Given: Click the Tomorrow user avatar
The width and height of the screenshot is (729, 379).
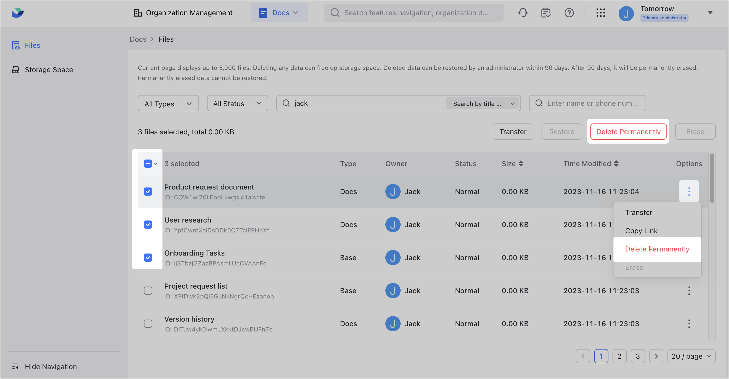Looking at the screenshot, I should 626,13.
